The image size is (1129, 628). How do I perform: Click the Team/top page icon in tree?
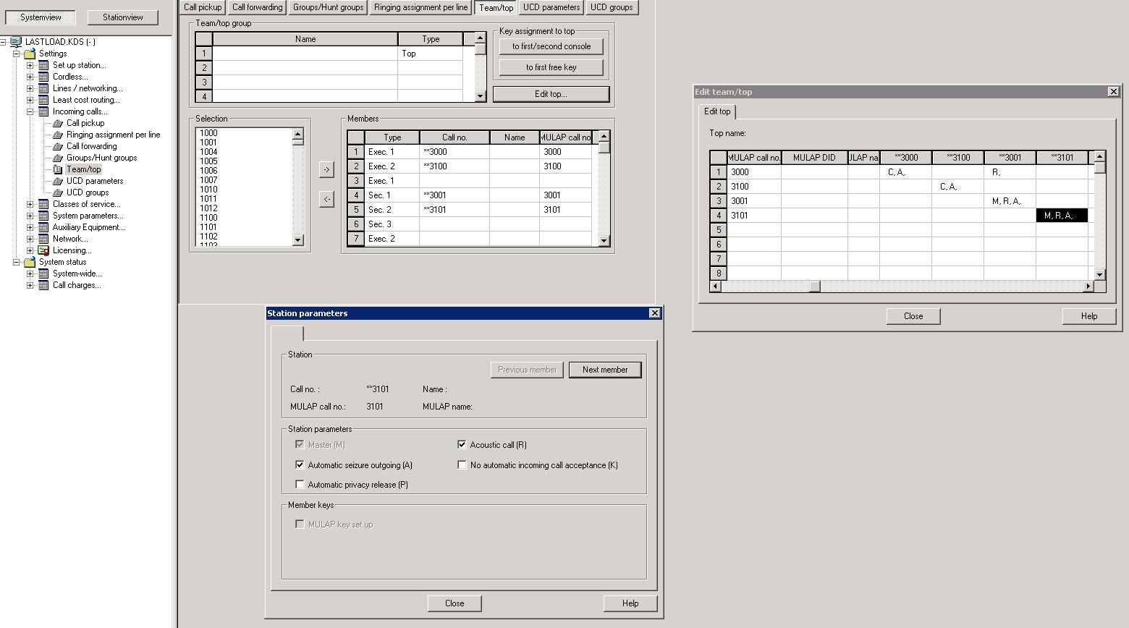click(58, 169)
